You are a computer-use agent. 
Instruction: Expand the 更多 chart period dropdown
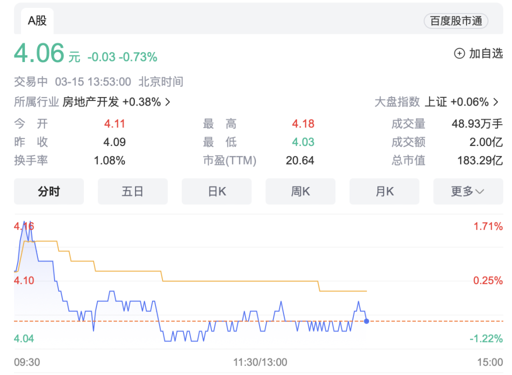coord(467,191)
